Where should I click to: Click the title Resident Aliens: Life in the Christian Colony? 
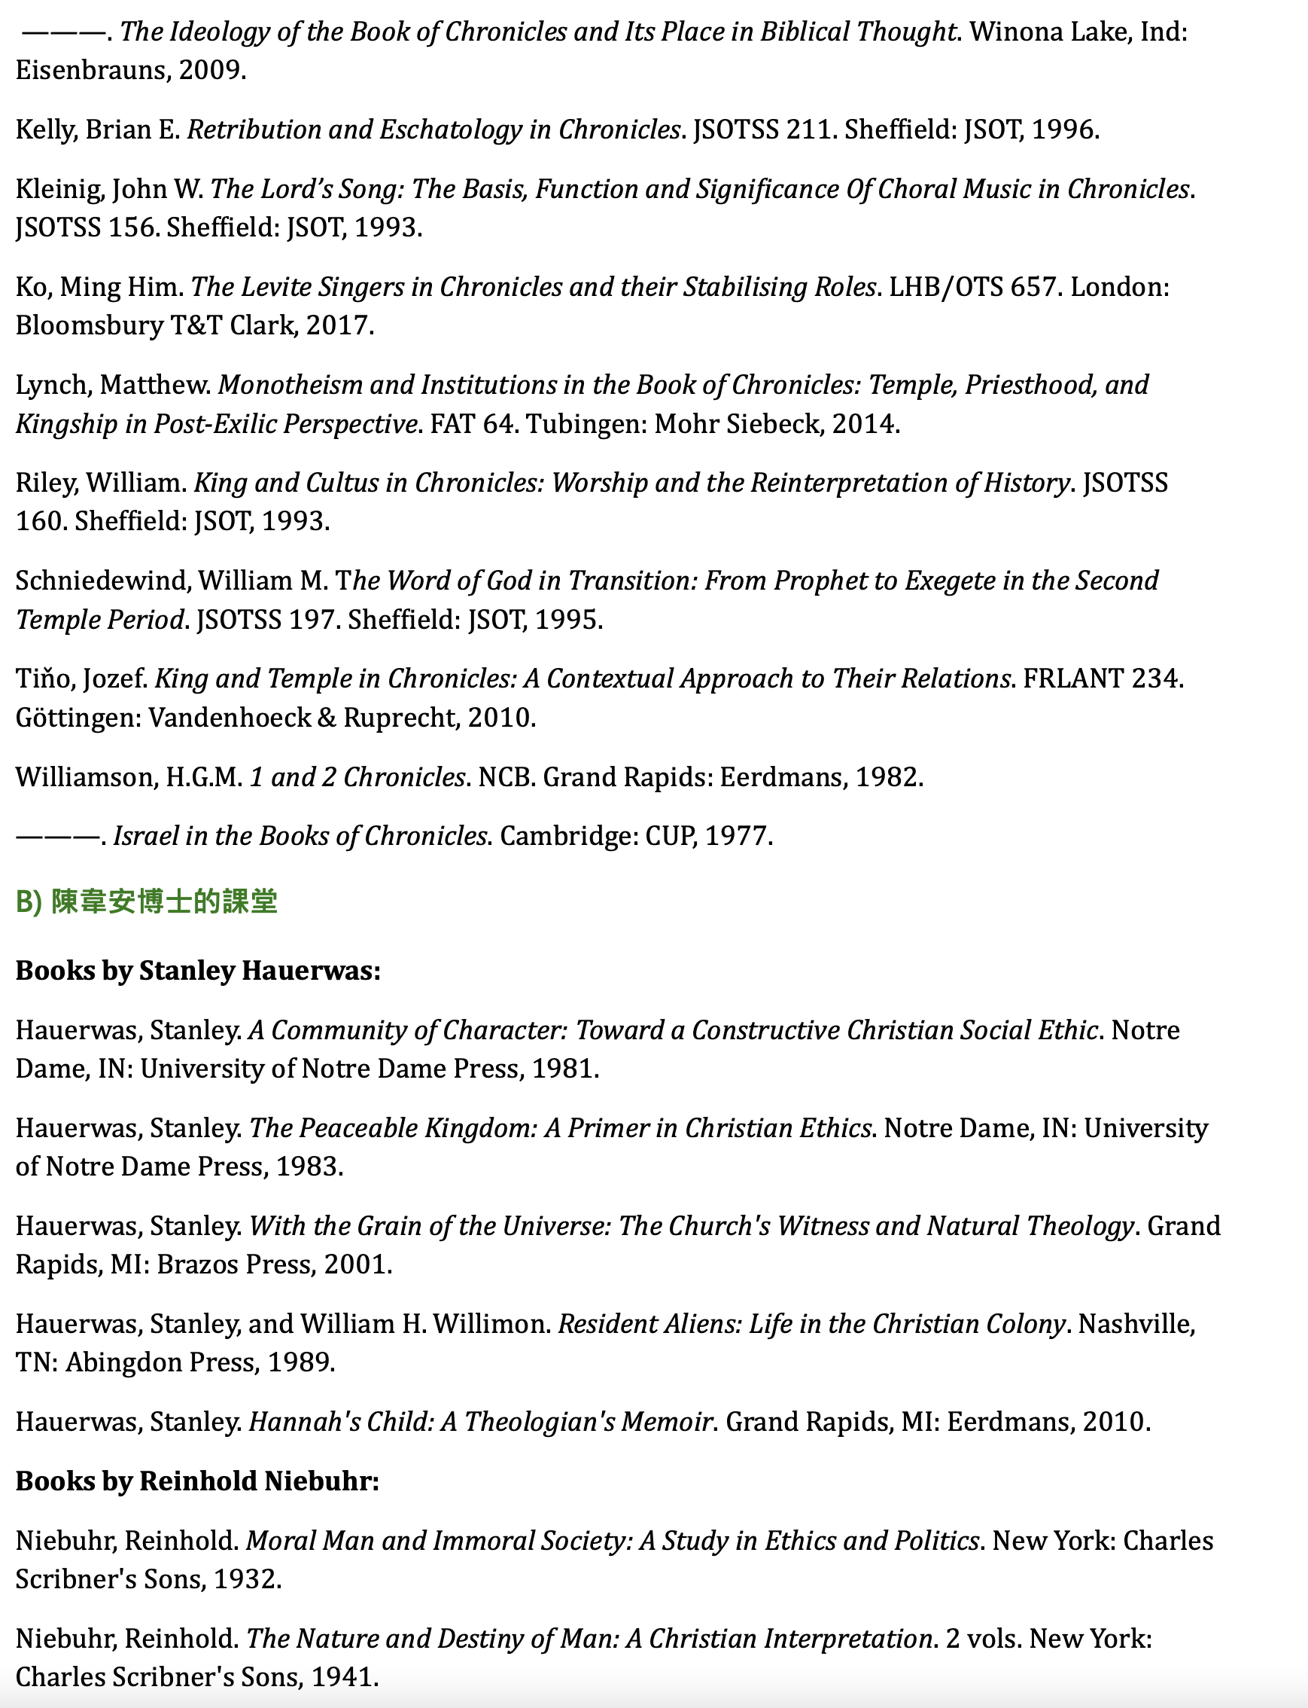(812, 1325)
